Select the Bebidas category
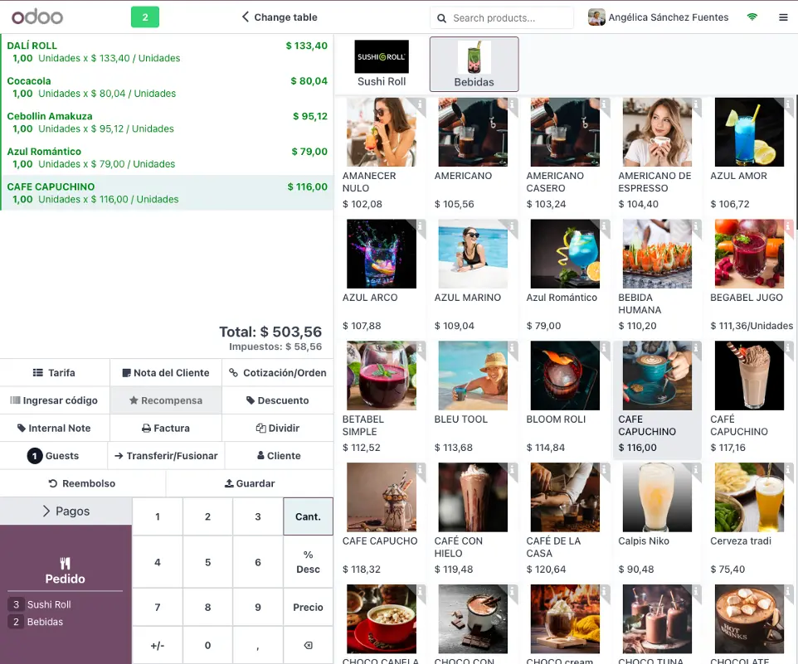Viewport: 798px width, 664px height. point(474,64)
